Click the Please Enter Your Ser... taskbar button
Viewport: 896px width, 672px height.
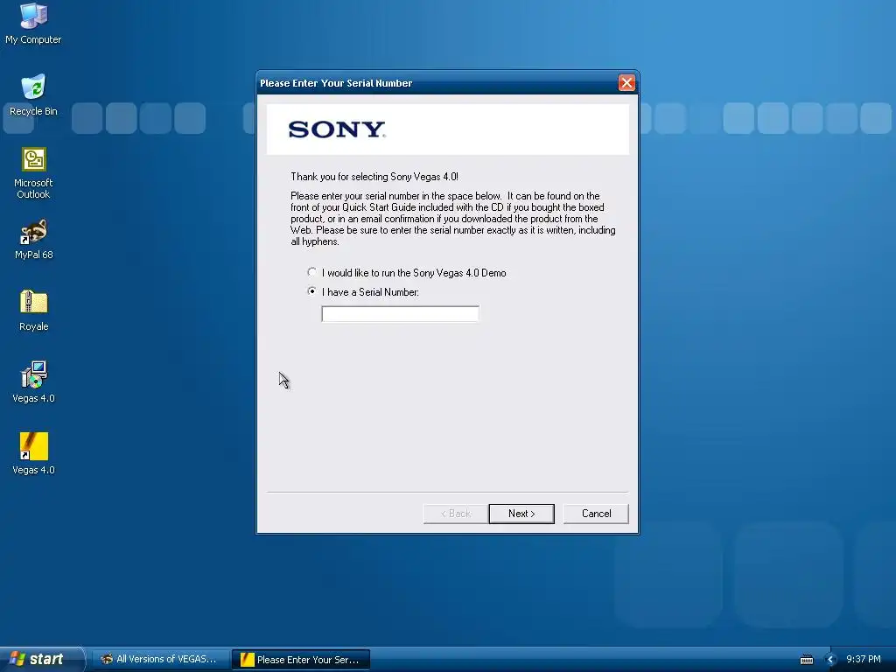pos(301,660)
